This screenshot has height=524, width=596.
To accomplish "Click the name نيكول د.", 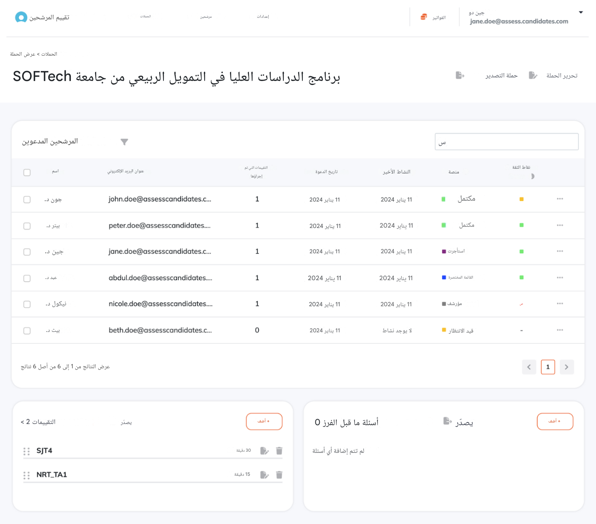I will point(56,304).
